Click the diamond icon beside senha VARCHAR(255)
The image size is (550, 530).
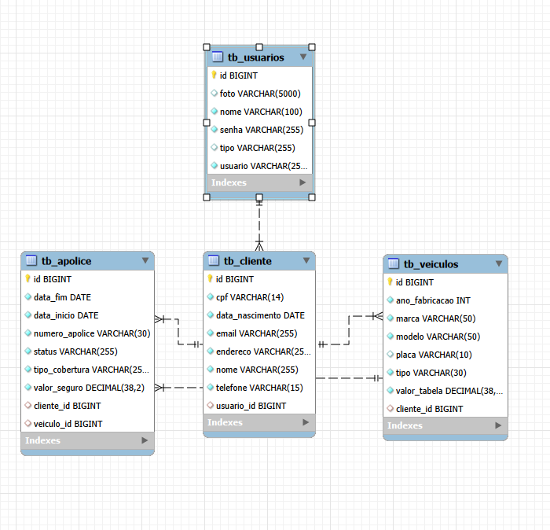pos(214,129)
